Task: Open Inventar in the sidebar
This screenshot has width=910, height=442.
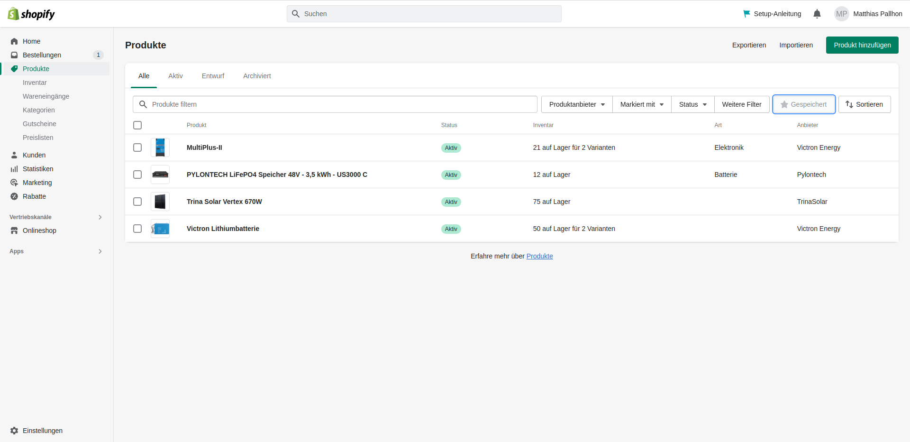Action: click(x=35, y=83)
